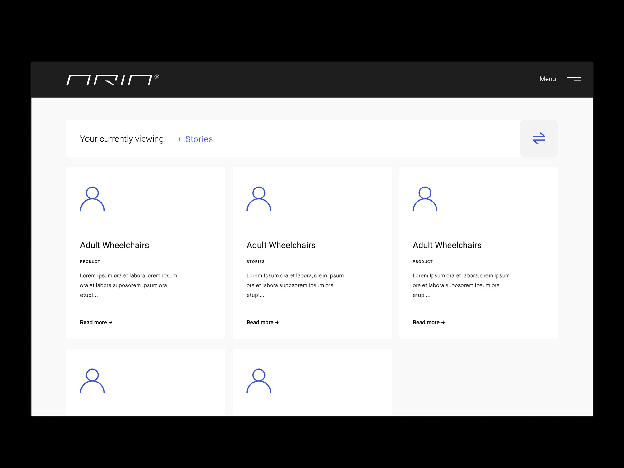Image resolution: width=624 pixels, height=468 pixels.
Task: Open the Menu text link
Action: [x=548, y=79]
